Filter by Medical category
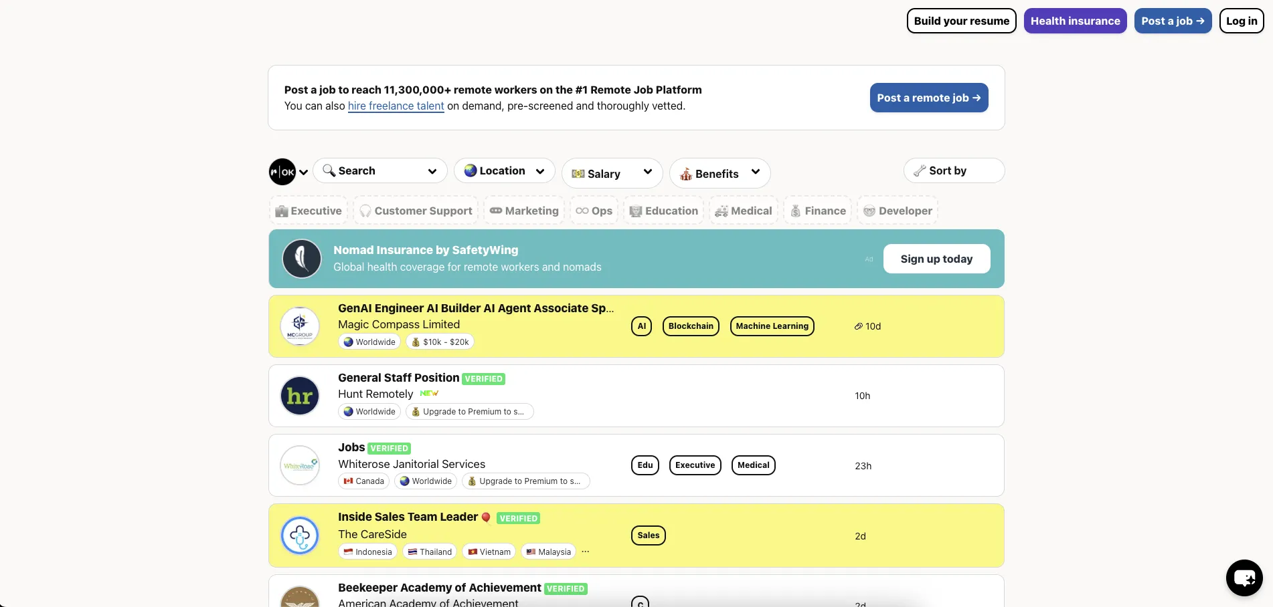The width and height of the screenshot is (1273, 607). tap(744, 211)
